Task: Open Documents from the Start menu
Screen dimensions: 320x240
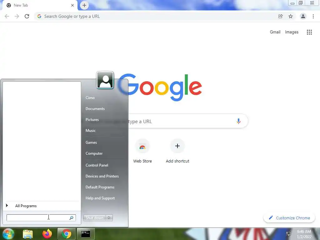Action: tap(95, 109)
